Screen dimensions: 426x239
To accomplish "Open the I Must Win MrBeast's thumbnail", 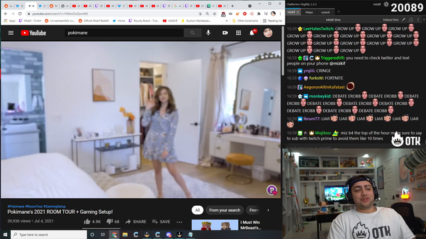I will point(215,225).
